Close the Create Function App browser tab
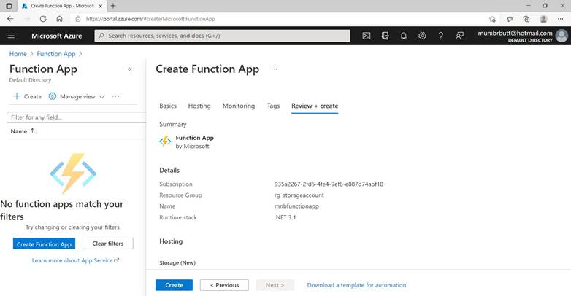Image resolution: width=571 pixels, height=296 pixels. pos(101,6)
